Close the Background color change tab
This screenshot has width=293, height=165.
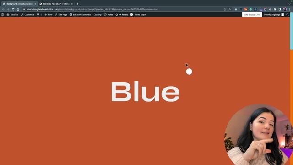(35, 4)
